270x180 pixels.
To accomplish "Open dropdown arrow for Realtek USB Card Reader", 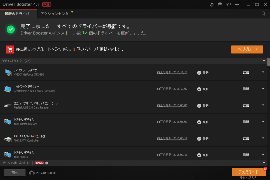I will tap(263, 105).
